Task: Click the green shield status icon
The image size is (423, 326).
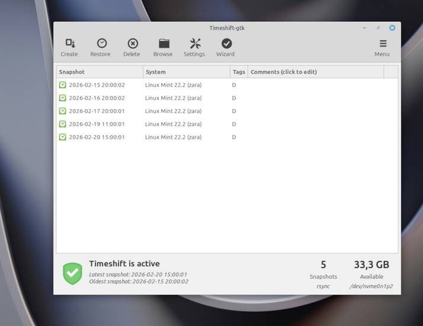Action: (x=72, y=273)
